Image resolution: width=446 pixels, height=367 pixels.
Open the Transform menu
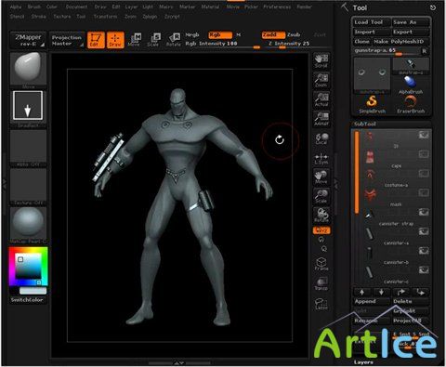(x=105, y=17)
